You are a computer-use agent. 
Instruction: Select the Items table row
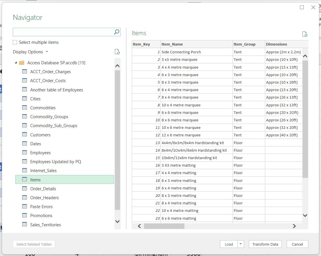pyautogui.click(x=65, y=180)
